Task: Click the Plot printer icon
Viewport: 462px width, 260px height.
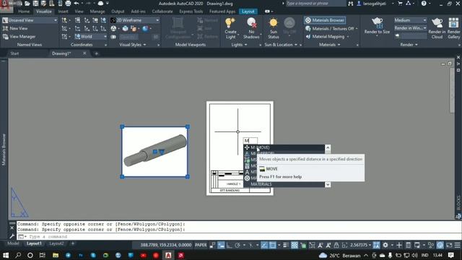Action: point(68,4)
